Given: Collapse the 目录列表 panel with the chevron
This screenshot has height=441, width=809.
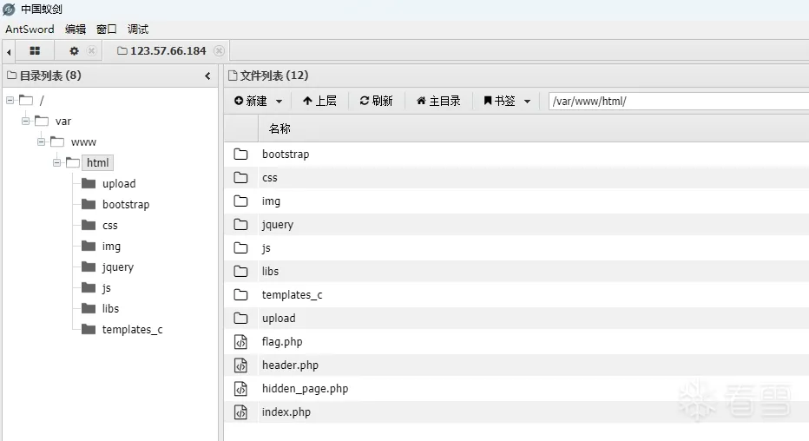Looking at the screenshot, I should (x=208, y=76).
